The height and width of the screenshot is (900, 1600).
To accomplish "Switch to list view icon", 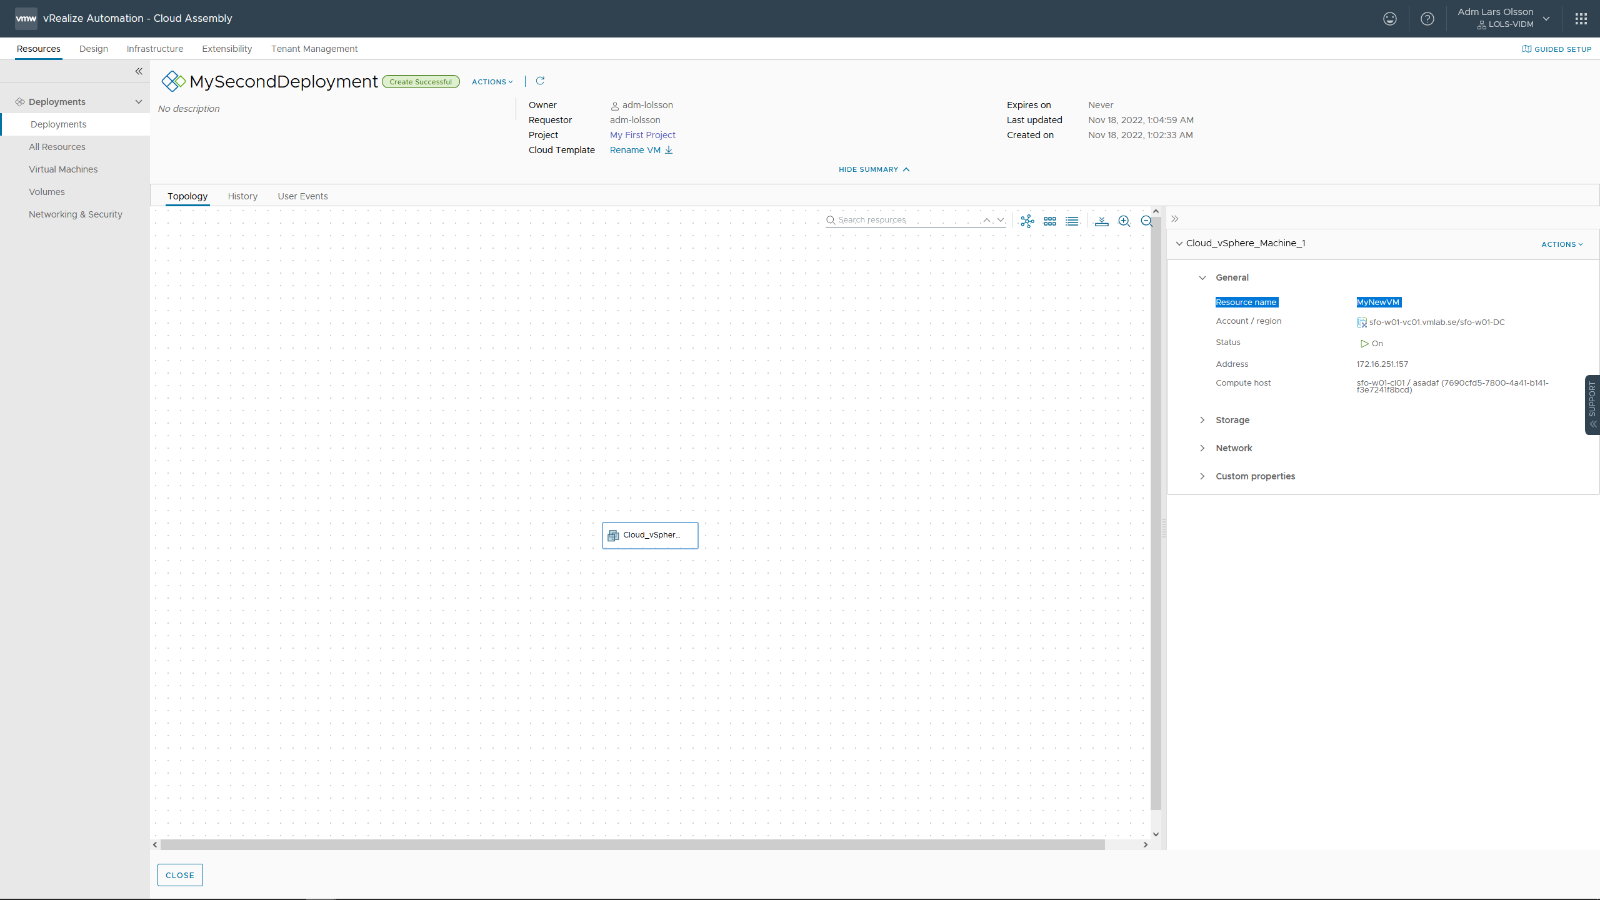I will [x=1072, y=221].
